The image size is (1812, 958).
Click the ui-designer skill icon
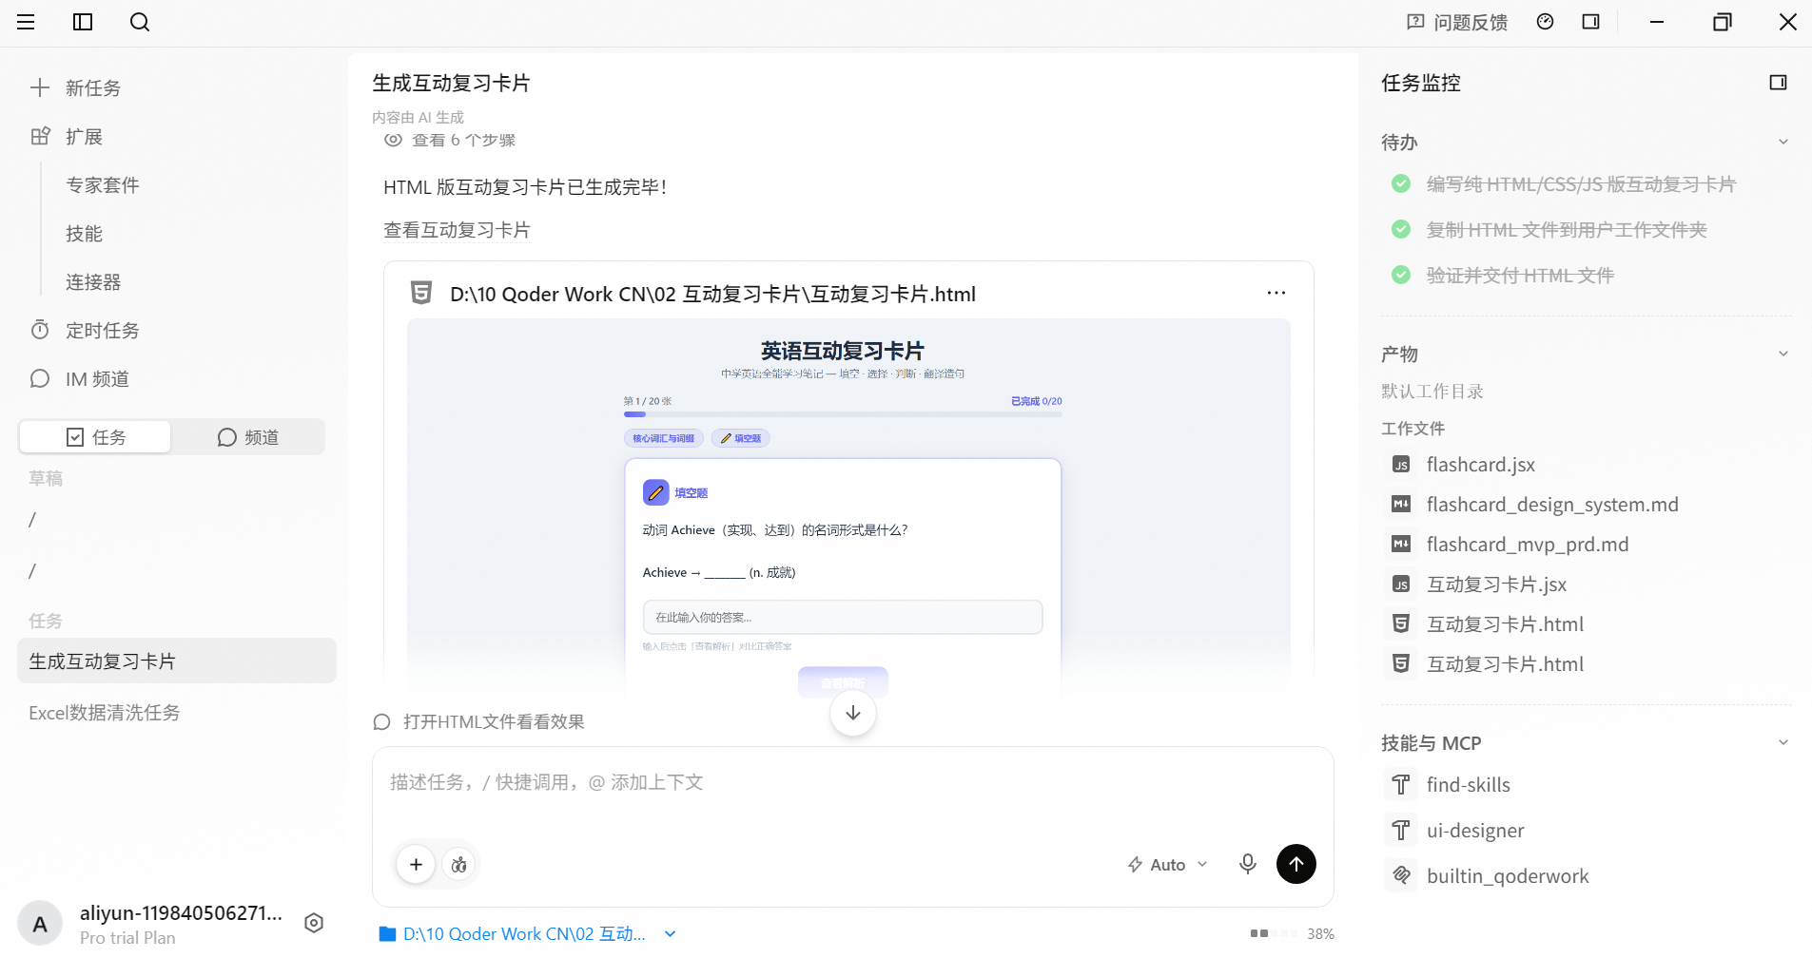point(1401,831)
